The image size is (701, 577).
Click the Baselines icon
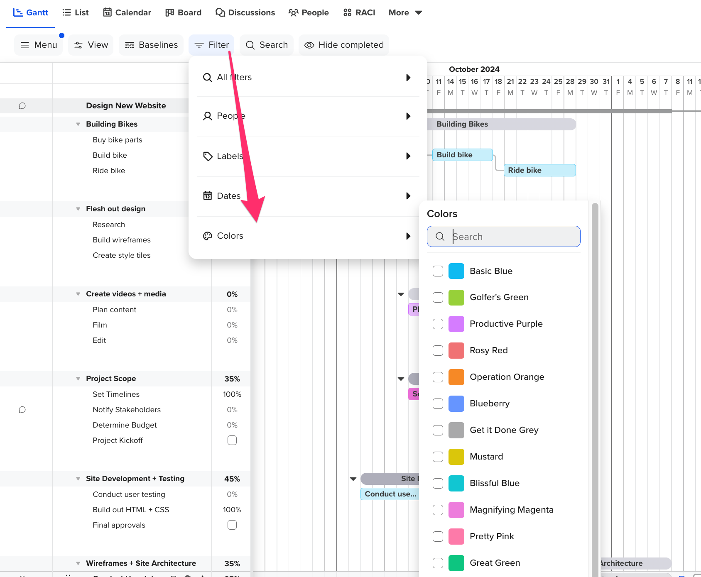(x=130, y=44)
